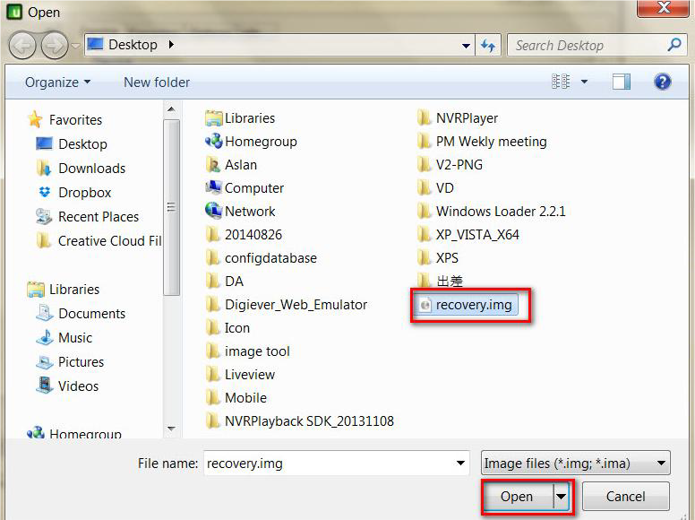Select the Network icon in file list
The image size is (695, 520).
214,211
